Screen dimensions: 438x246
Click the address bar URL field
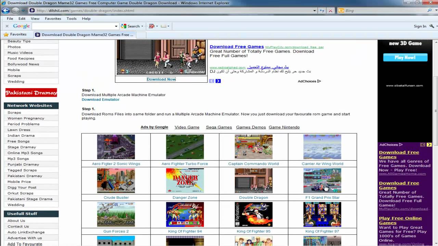(173, 11)
